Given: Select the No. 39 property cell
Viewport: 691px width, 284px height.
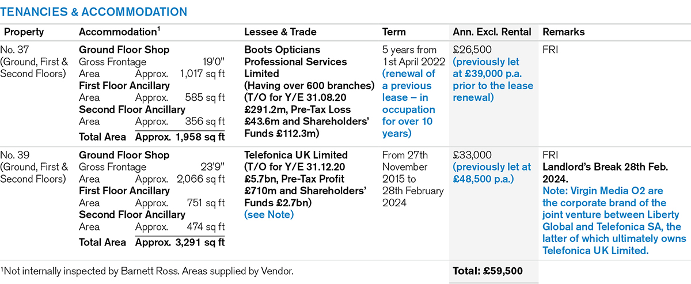Looking at the screenshot, I should pyautogui.click(x=35, y=167).
